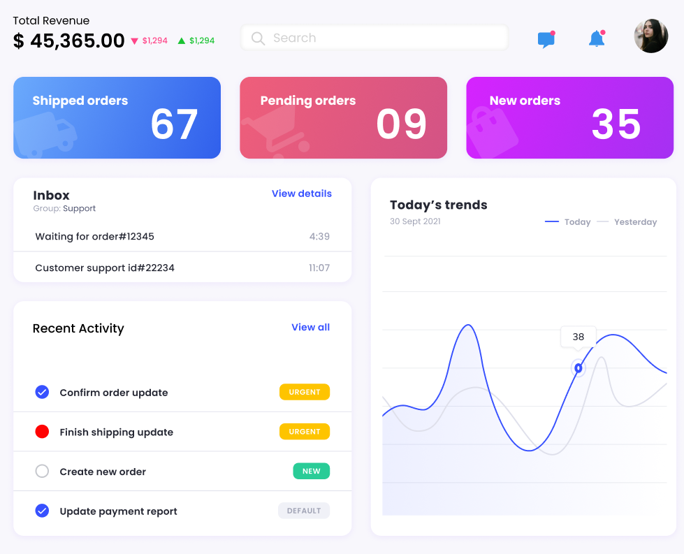Open the notifications bell
Image resolution: width=684 pixels, height=554 pixels.
pyautogui.click(x=596, y=39)
